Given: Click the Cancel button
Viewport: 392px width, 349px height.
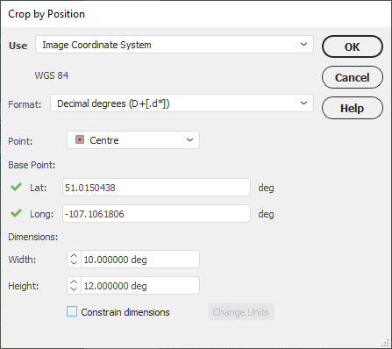Looking at the screenshot, I should tap(353, 77).
